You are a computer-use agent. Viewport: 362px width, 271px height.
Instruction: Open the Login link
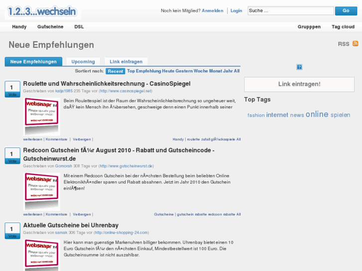pyautogui.click(x=236, y=10)
